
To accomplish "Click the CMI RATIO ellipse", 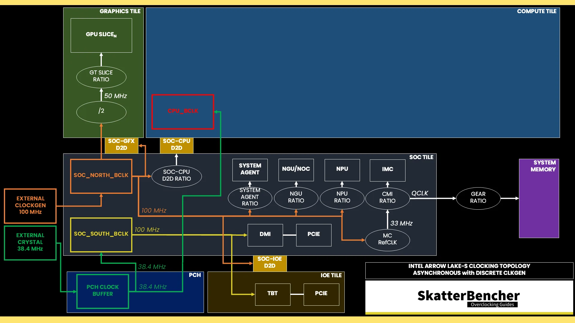I will pyautogui.click(x=388, y=198).
